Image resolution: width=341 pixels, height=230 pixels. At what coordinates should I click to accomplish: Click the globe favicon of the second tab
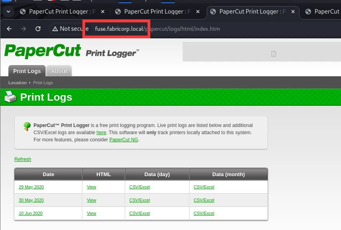click(118, 12)
